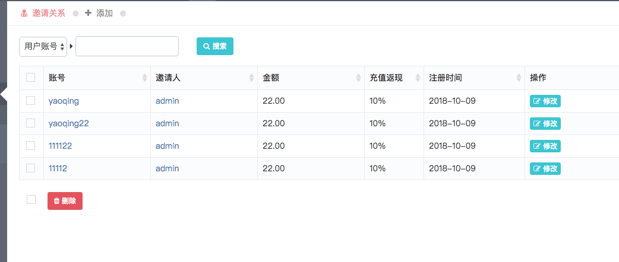Screen dimensions: 619x262
Task: Check the checkbox for 11112 row
Action: click(31, 168)
